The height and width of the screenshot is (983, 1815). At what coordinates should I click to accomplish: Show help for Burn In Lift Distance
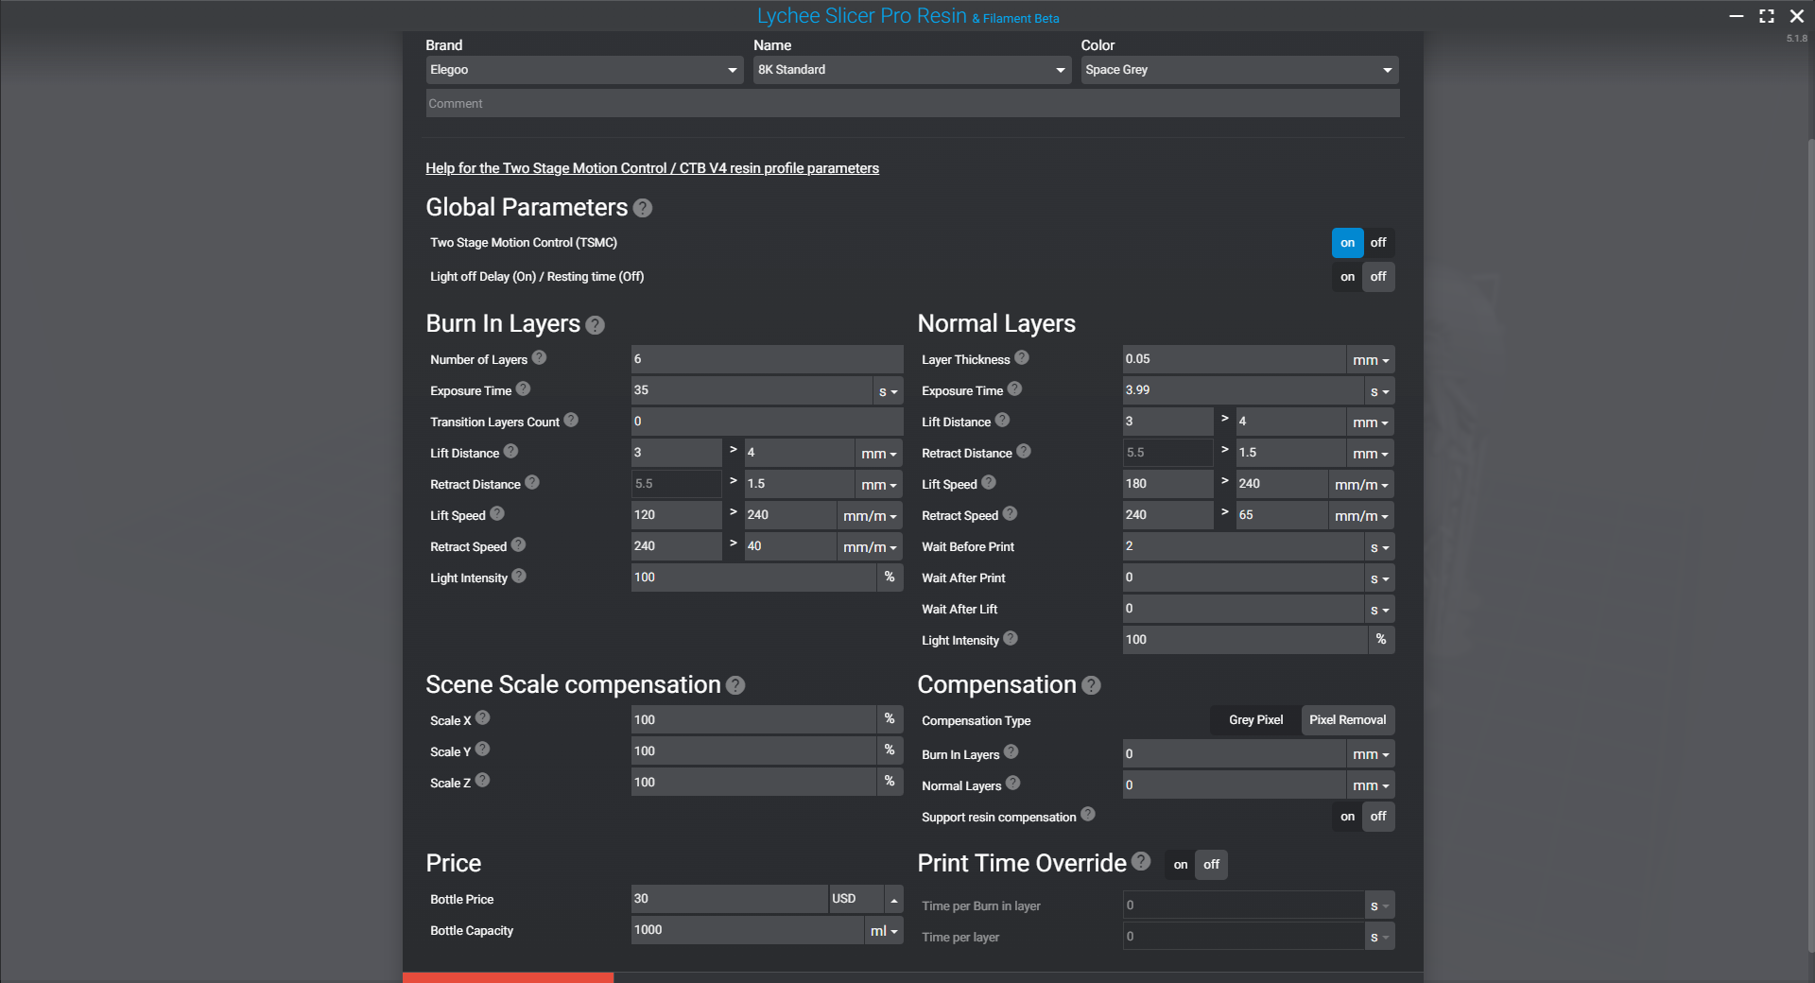click(x=510, y=451)
